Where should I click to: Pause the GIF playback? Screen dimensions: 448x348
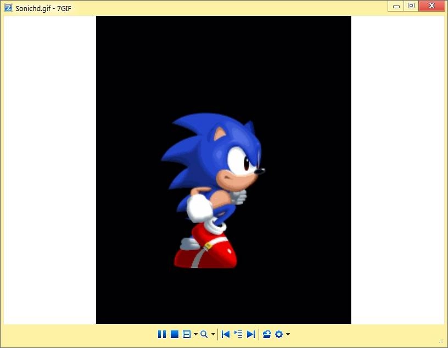pyautogui.click(x=162, y=334)
